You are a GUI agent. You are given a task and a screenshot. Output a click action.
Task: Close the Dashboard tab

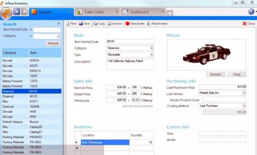coord(163,12)
